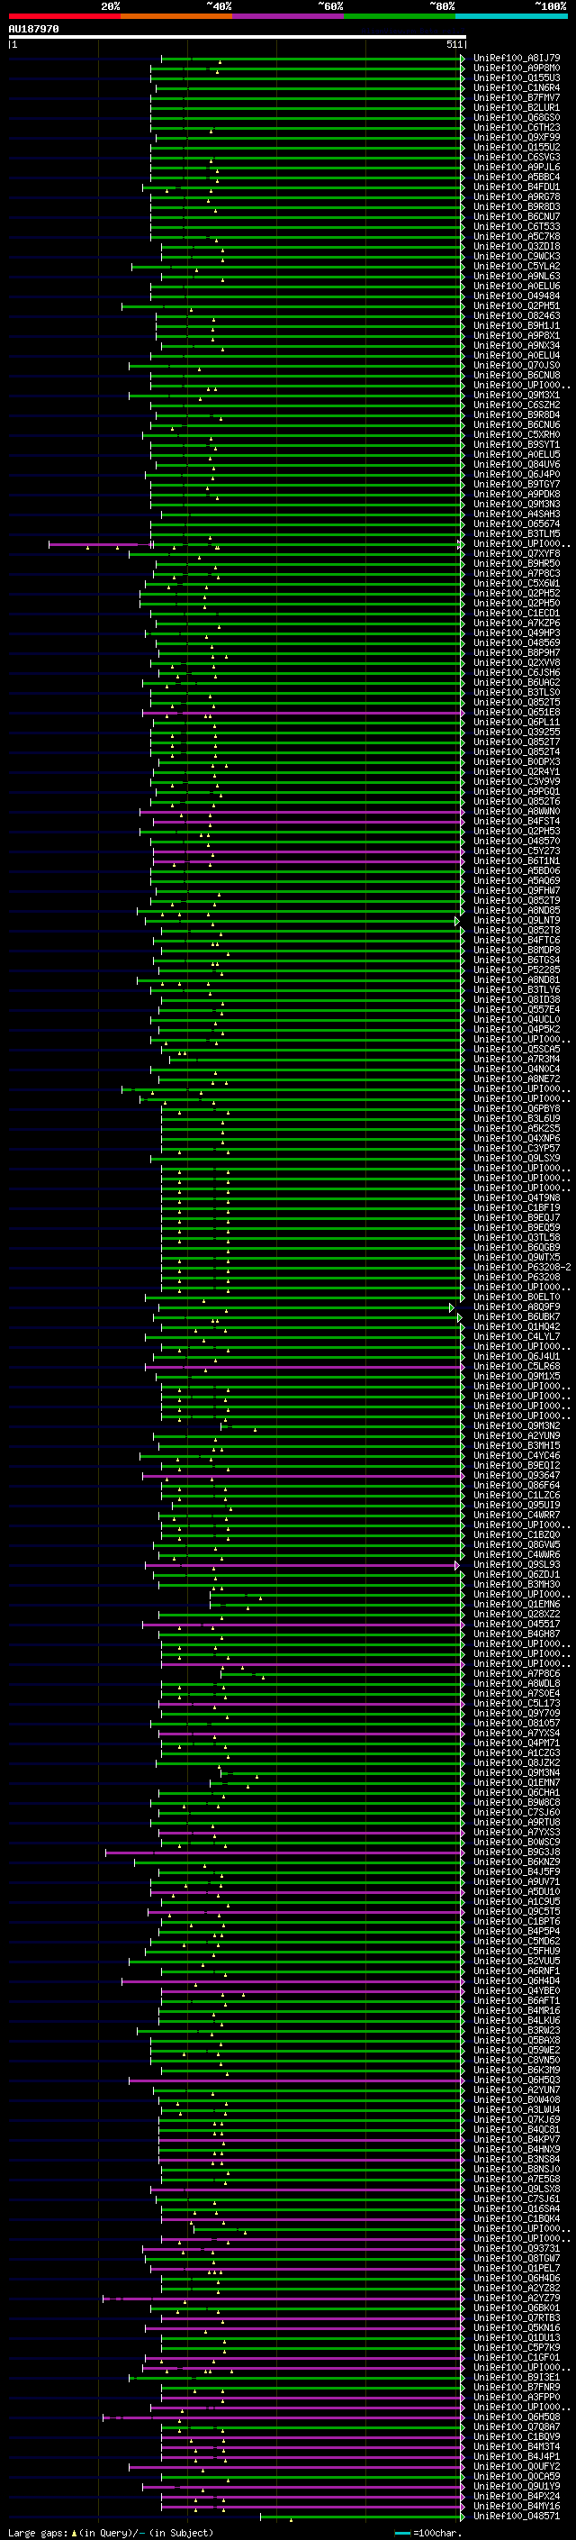The width and height of the screenshot is (576, 2540).
Task: Select entry UniRef100_A5BBC4
Action: (517, 178)
